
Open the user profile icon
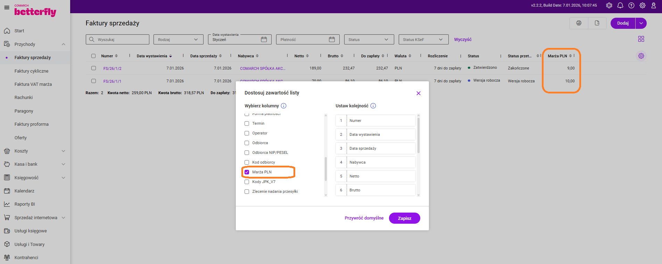click(x=653, y=6)
